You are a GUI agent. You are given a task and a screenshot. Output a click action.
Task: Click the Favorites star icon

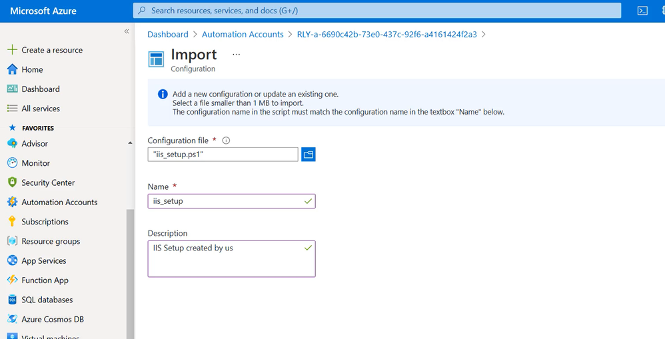tap(12, 128)
